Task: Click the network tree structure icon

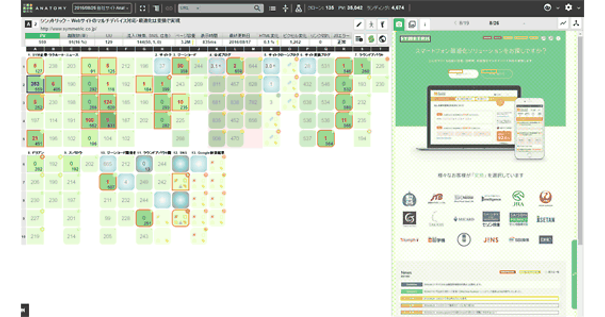Action: (576, 24)
